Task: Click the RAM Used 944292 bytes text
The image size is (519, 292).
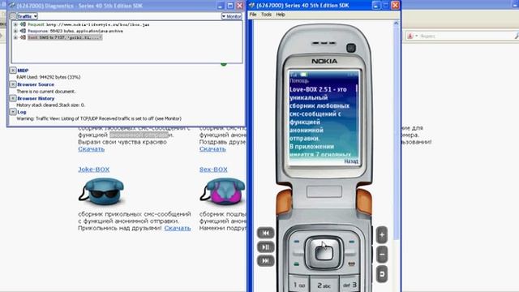Action: (x=49, y=77)
